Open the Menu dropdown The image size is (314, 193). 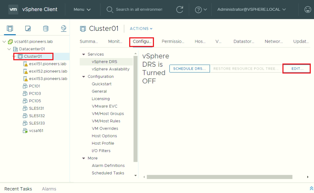coord(82,9)
